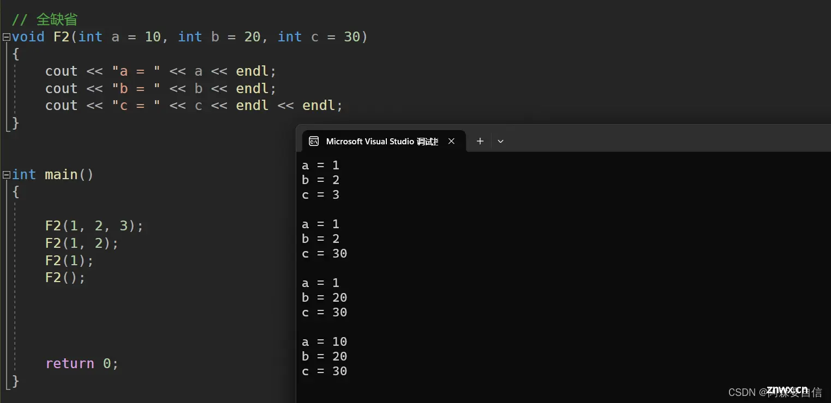Click the line cout << "a = "
The width and height of the screenshot is (831, 403).
point(161,71)
